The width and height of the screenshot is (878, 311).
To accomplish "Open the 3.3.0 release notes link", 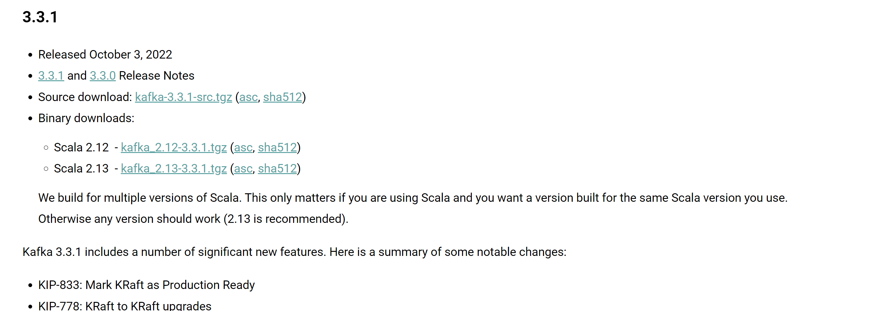I will click(103, 76).
